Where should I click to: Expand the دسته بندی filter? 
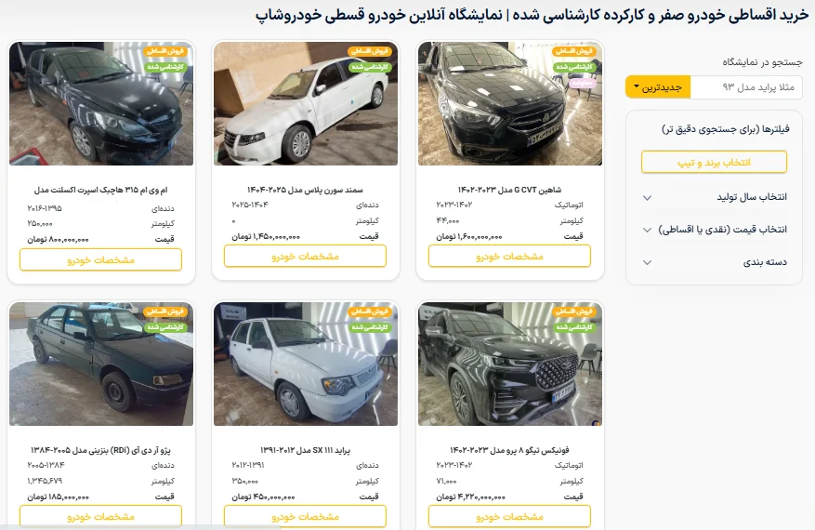pyautogui.click(x=714, y=262)
